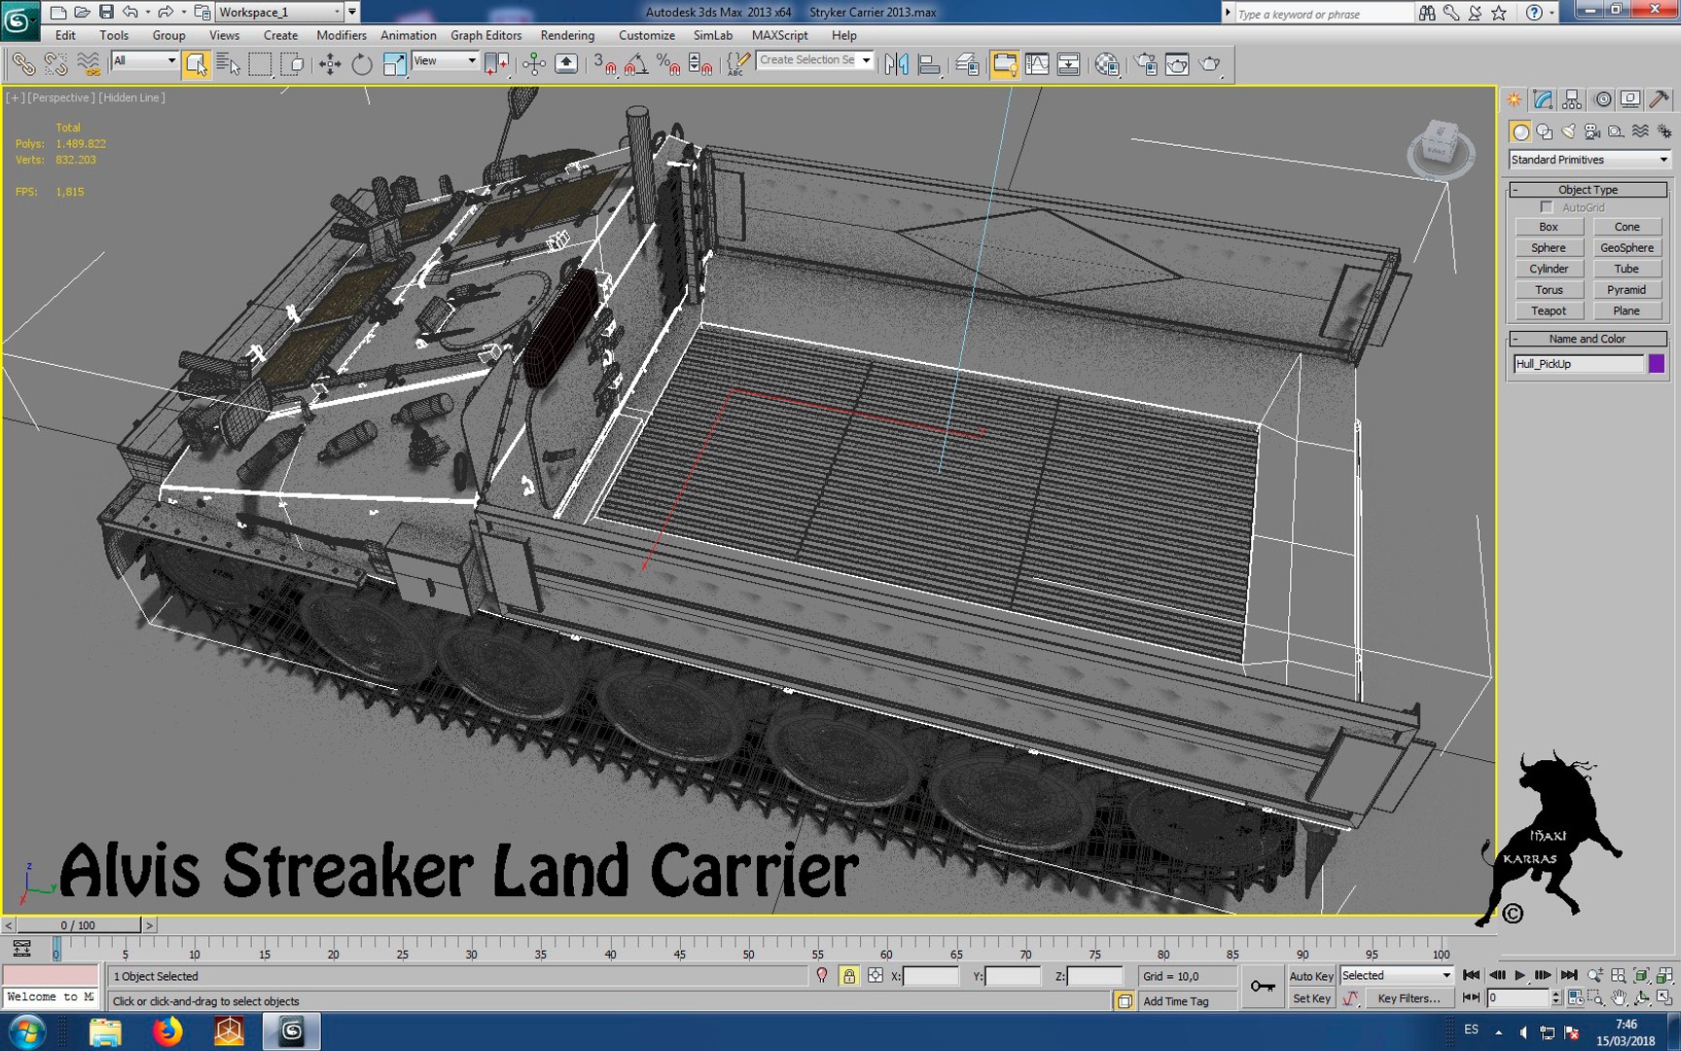This screenshot has height=1051, width=1681.
Task: Toggle Angle Snap on toolbar
Action: click(x=636, y=64)
